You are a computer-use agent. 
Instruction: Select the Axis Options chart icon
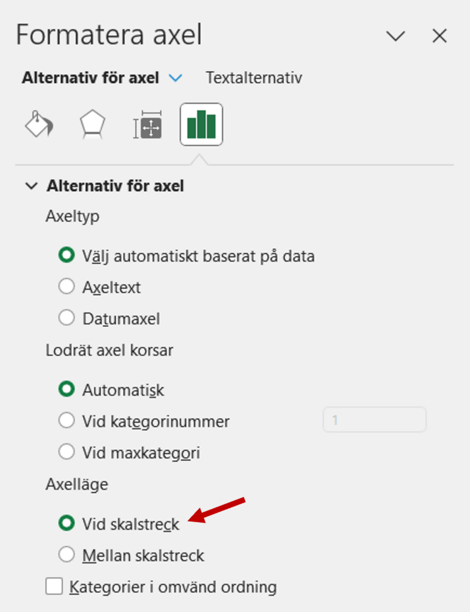coord(200,124)
